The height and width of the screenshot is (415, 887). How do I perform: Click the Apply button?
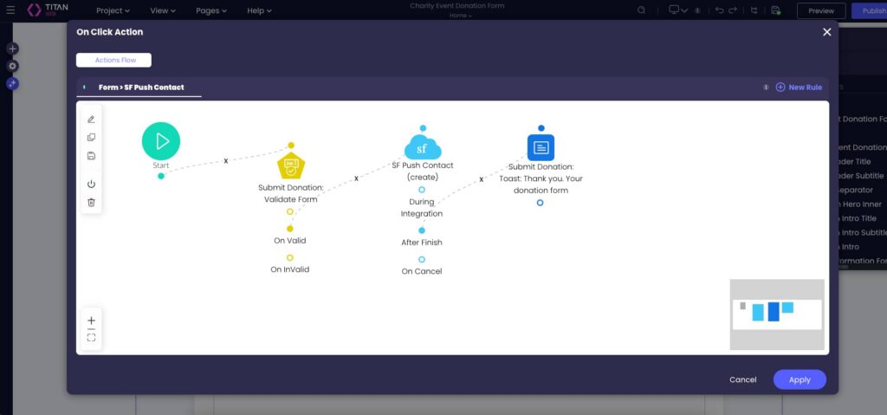pos(800,379)
